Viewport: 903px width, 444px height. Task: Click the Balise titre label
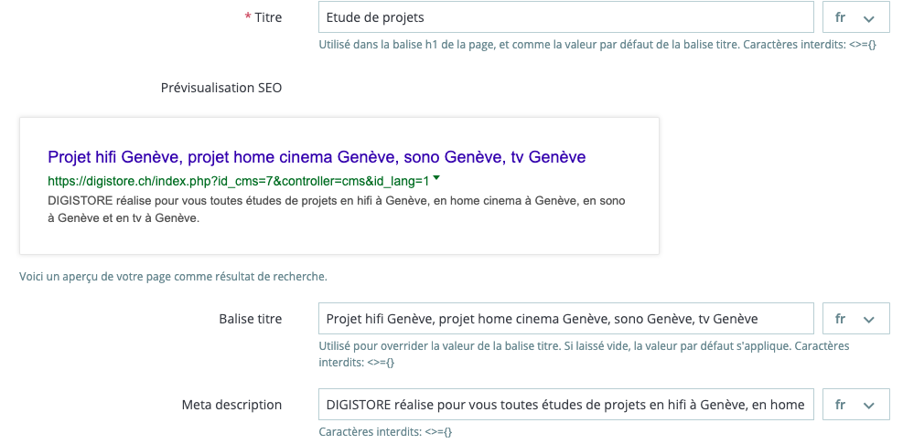[x=251, y=319]
